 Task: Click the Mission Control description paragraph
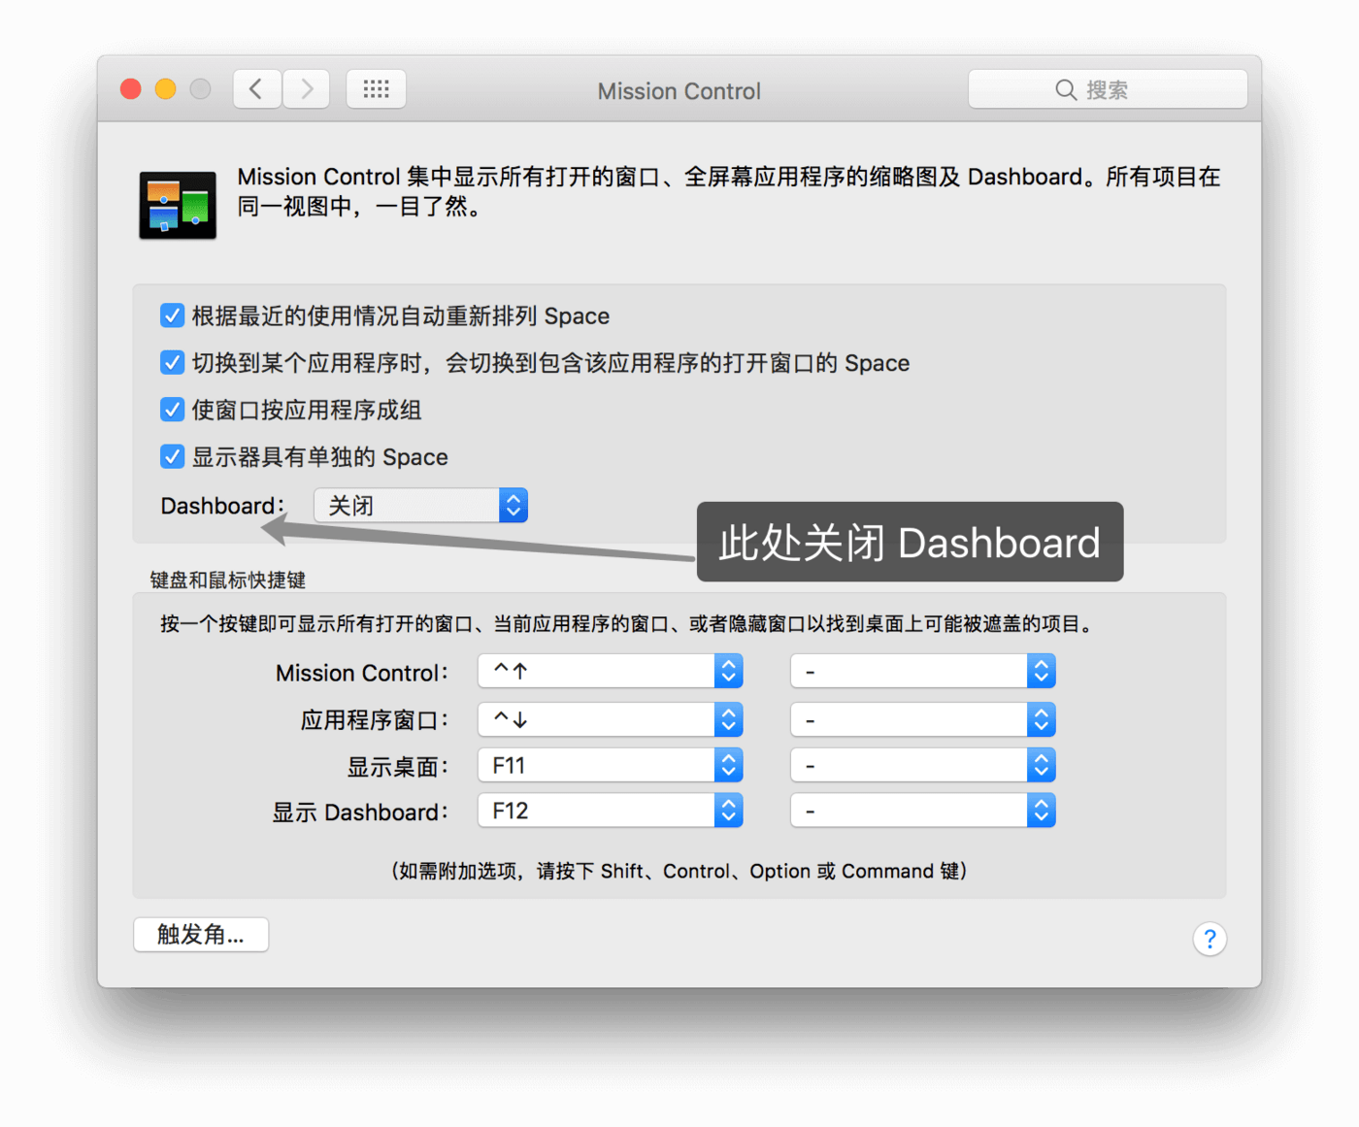pyautogui.click(x=728, y=191)
